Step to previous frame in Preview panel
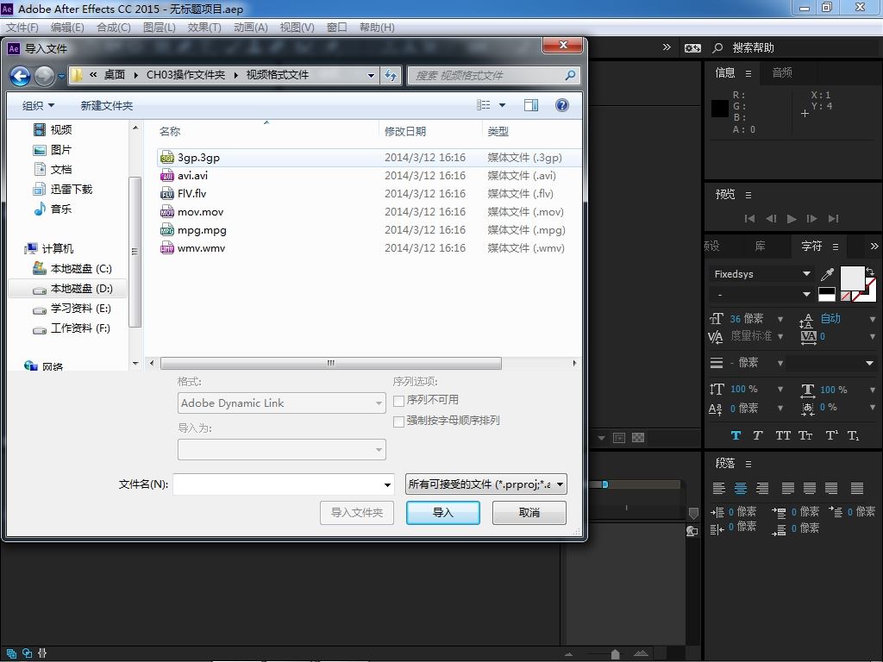Screen dimensions: 883x662 coord(771,218)
